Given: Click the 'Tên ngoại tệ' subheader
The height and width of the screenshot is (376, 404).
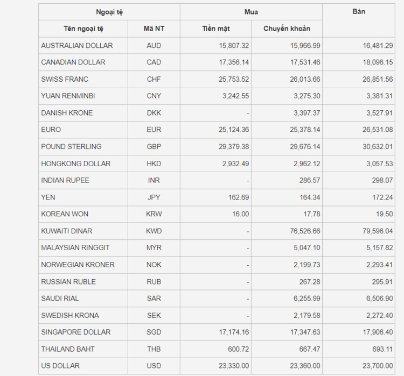Looking at the screenshot, I should (83, 29).
